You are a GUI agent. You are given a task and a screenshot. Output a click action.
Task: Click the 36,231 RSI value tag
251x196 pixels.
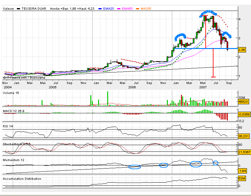[x=243, y=136]
